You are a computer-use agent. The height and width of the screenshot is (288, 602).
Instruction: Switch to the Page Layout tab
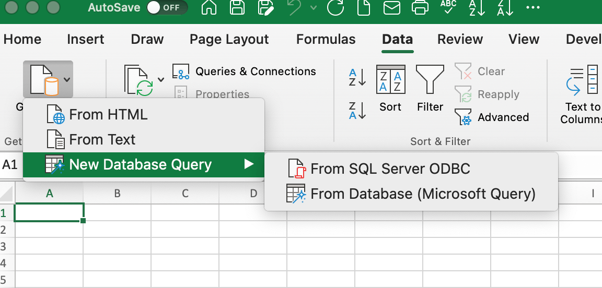(x=229, y=40)
